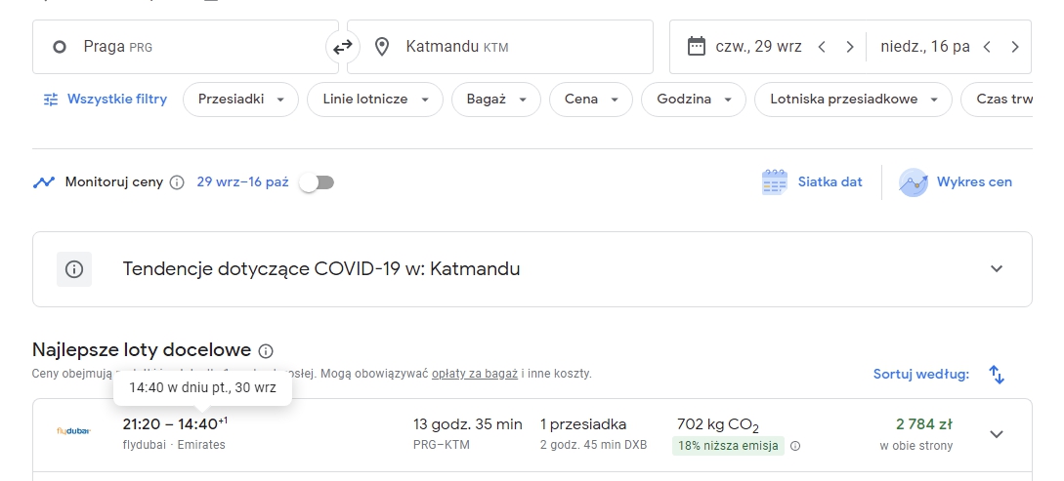Click the destination pin icon beside Katmandu
This screenshot has width=1064, height=481.
(x=382, y=47)
